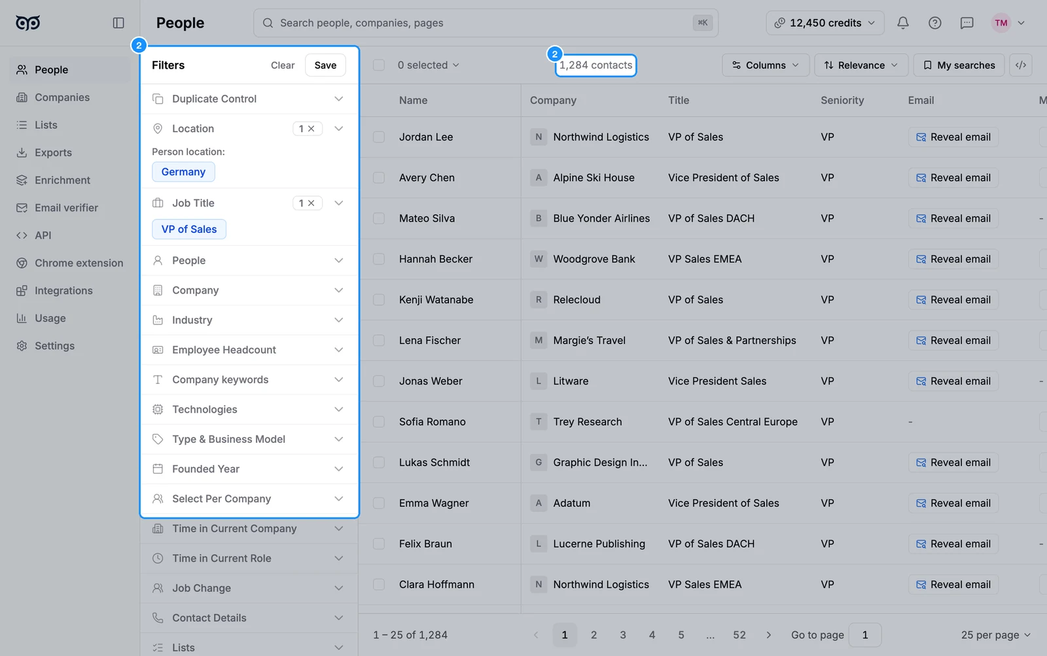
Task: Open Email verifier in the sidebar
Action: pos(70,207)
